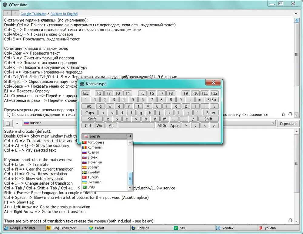Click the F1 key on virtual keyboard
303x234 pixels.
(99, 93)
